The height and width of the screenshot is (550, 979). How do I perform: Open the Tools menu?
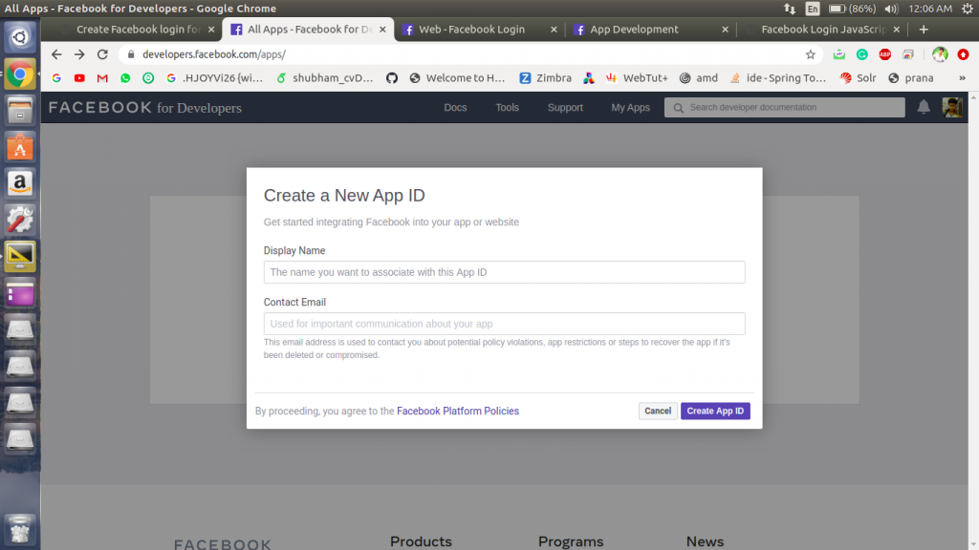(507, 107)
